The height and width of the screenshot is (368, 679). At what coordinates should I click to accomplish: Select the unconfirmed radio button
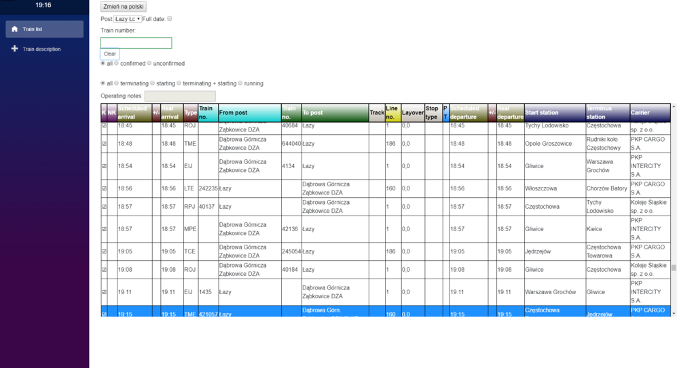click(x=149, y=63)
